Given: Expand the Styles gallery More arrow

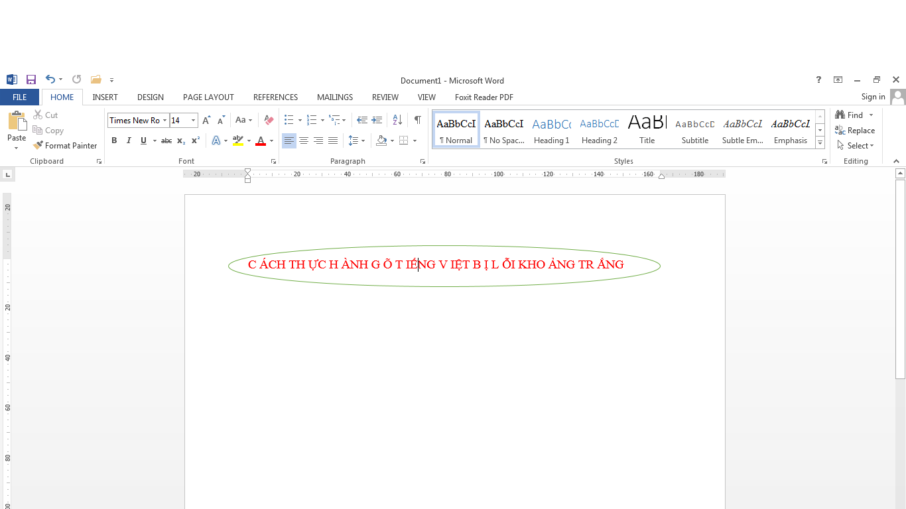Looking at the screenshot, I should [x=820, y=143].
